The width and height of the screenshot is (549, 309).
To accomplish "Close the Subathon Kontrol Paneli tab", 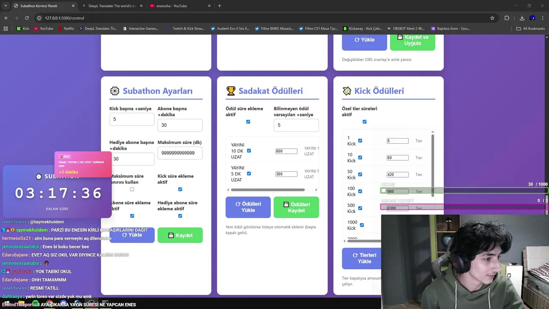I will pos(73,6).
